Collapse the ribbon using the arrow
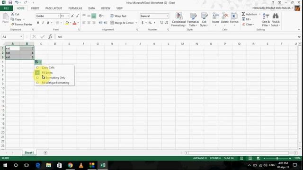The height and width of the screenshot is (170, 303). (299, 30)
